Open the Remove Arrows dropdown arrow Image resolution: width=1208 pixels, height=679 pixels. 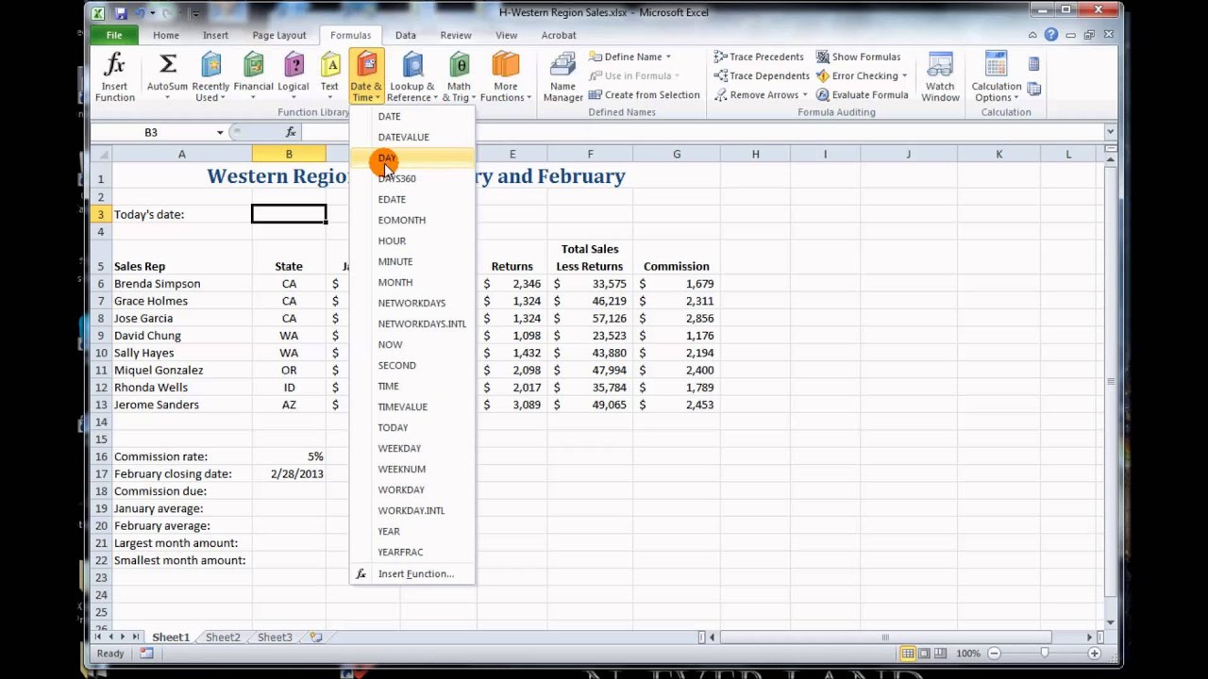pos(804,94)
